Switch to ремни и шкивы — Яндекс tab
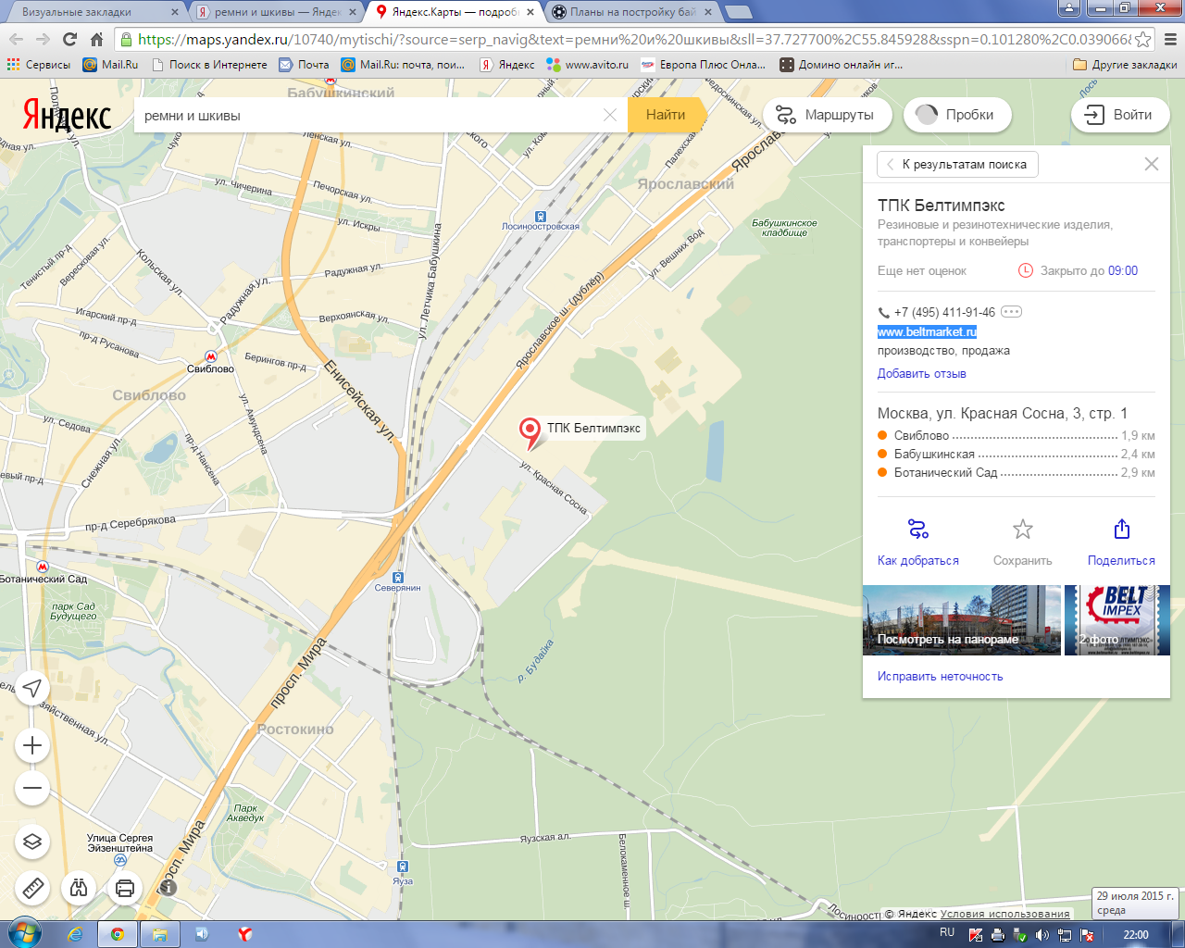Image resolution: width=1185 pixels, height=948 pixels. (277, 12)
